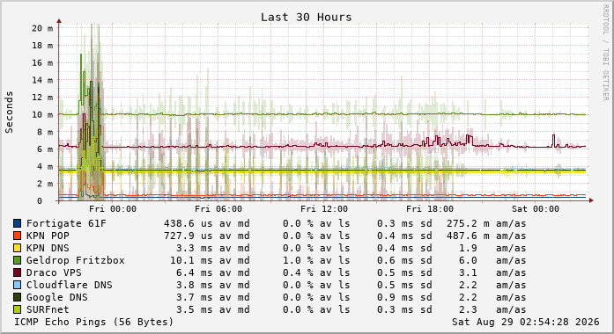Click the '487.6 m' am/as value

tap(468, 236)
